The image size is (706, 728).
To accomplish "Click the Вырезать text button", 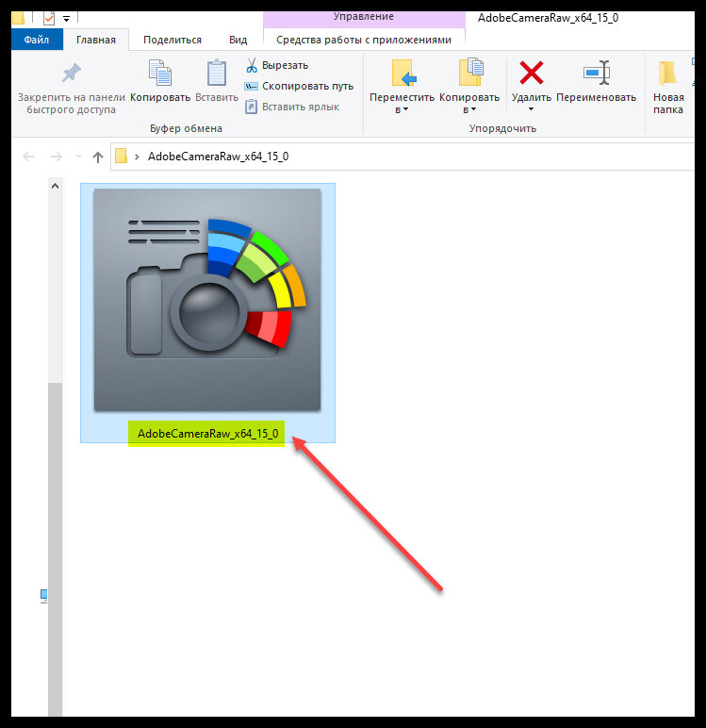I will pyautogui.click(x=285, y=65).
